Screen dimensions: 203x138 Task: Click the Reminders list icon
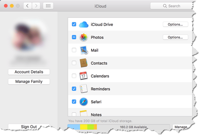point(84,89)
